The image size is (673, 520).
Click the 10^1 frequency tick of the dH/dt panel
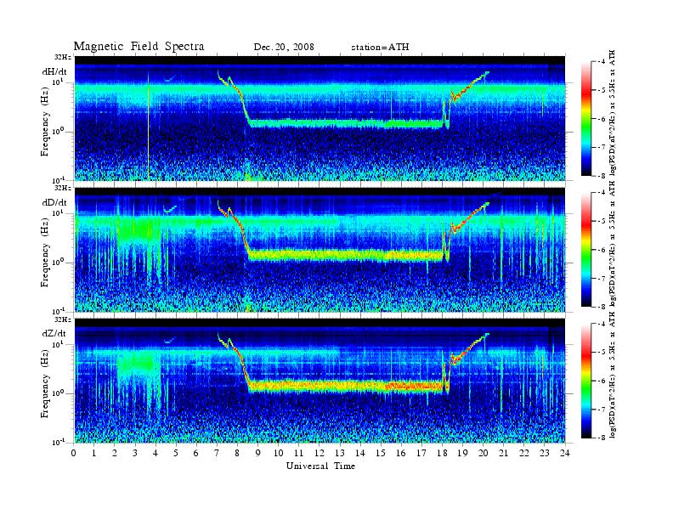pyautogui.click(x=59, y=82)
